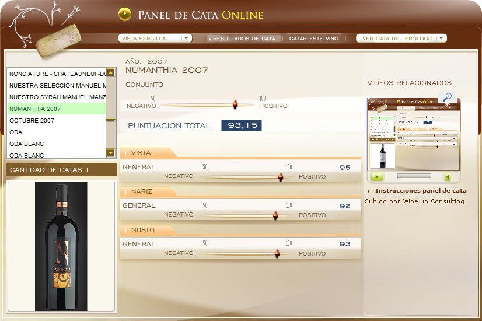Open the Nariz section header
Viewport: 482px width, 321px height.
(x=149, y=191)
